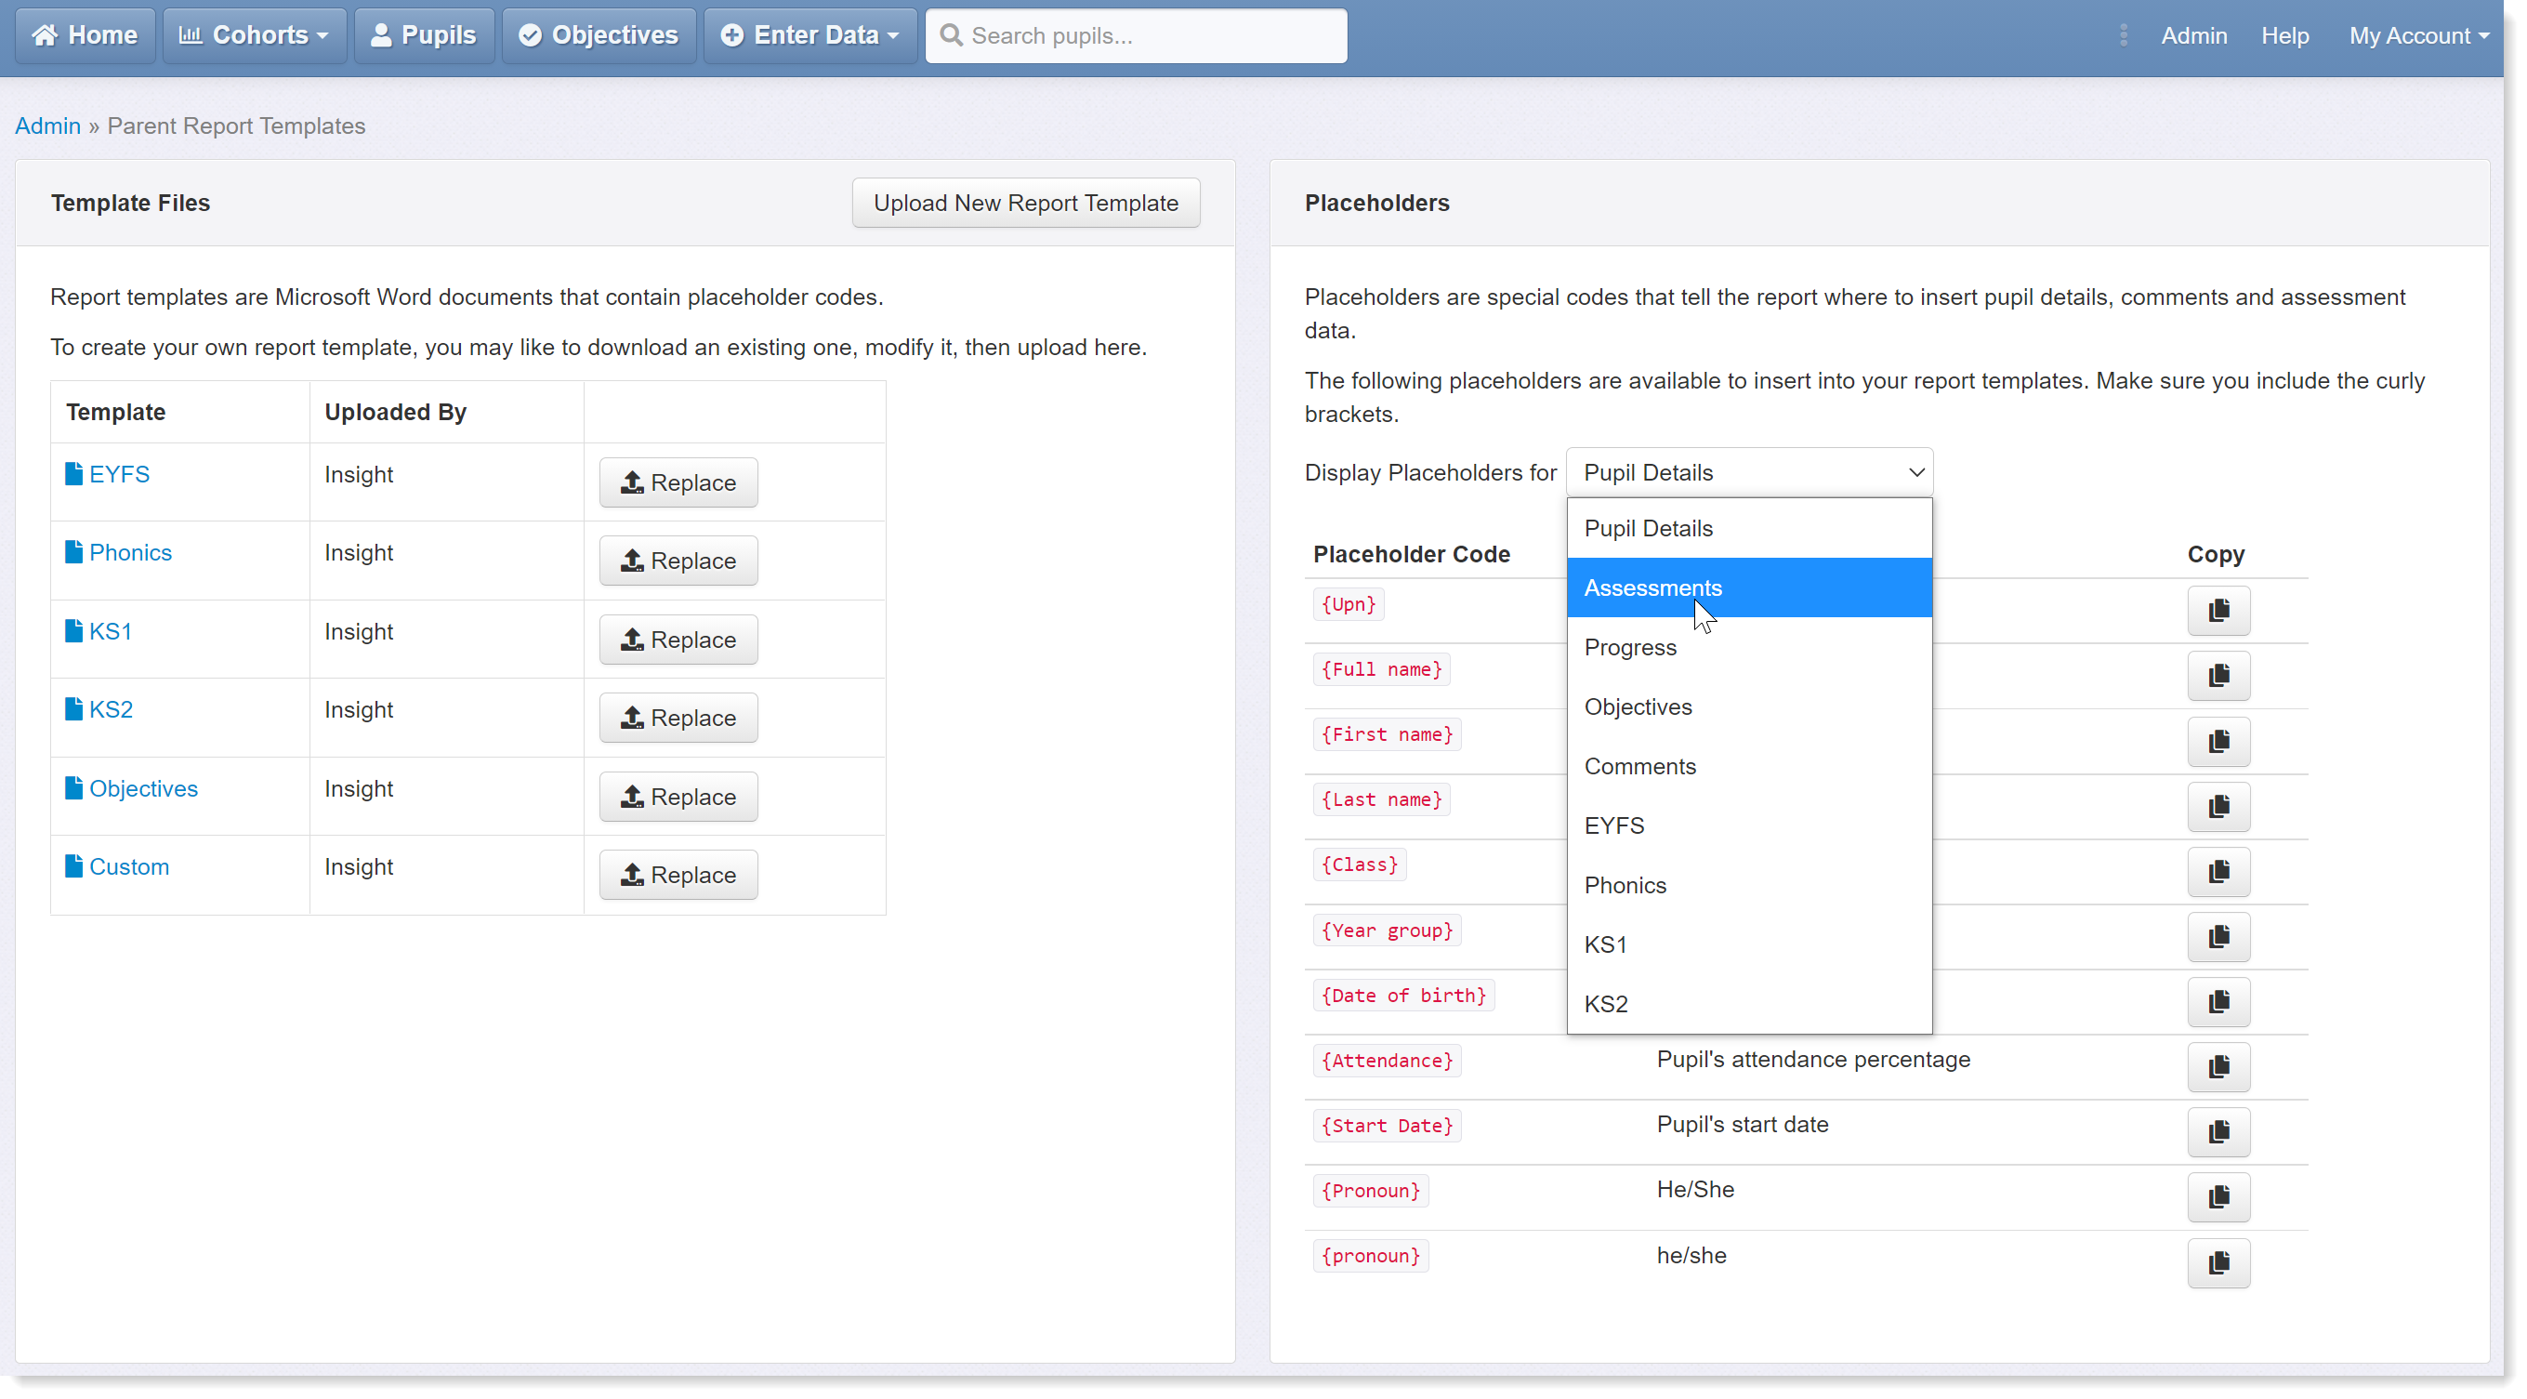Choose KS2 from the placeholder dropdown list

click(1749, 1004)
